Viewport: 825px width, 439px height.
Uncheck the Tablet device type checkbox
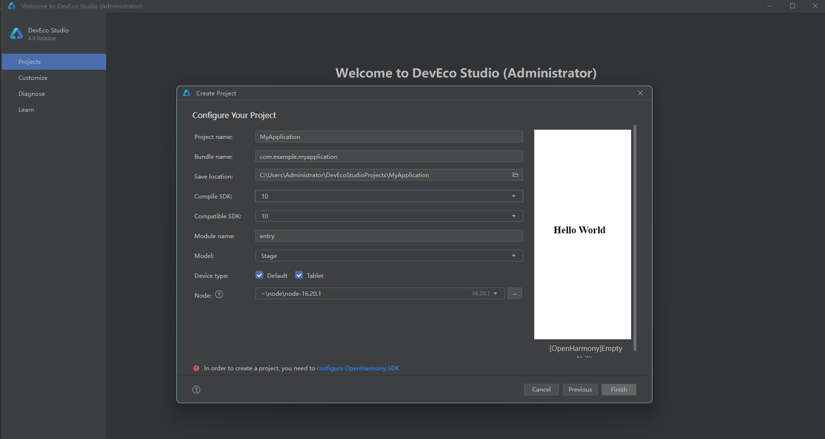tap(299, 275)
